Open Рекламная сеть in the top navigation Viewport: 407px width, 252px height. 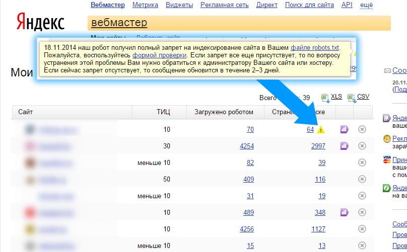[225, 5]
